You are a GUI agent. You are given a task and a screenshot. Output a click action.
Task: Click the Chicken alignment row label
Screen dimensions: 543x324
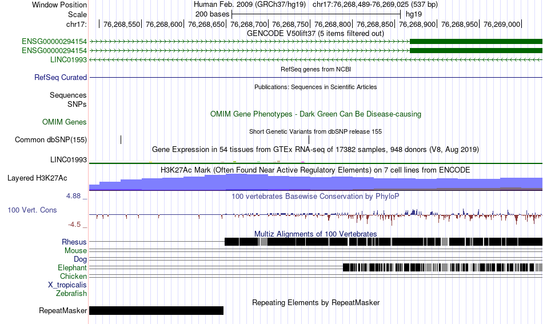point(73,276)
